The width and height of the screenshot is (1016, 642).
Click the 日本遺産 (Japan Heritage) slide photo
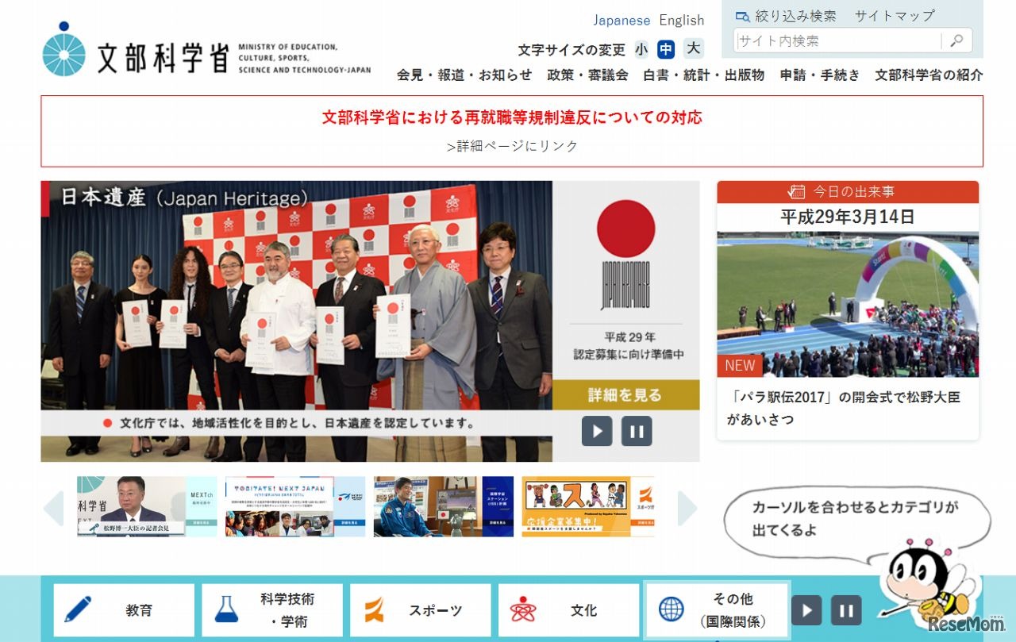tap(297, 321)
